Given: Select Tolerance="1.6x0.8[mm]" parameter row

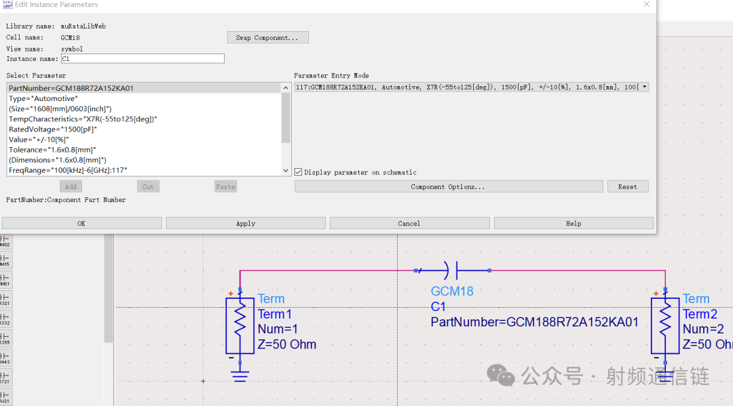Looking at the screenshot, I should click(144, 150).
